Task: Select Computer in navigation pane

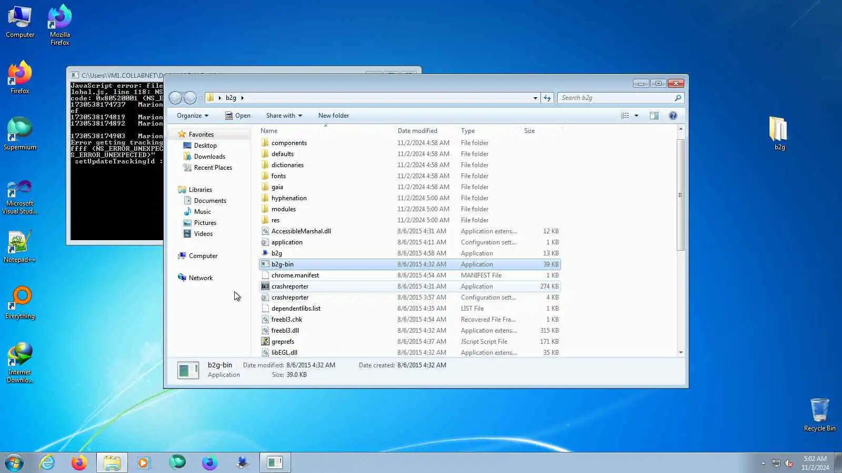Action: [203, 256]
